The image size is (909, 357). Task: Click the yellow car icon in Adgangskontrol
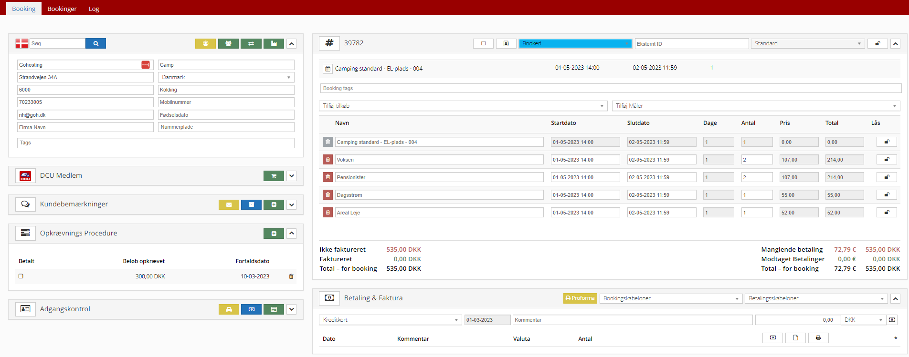(x=229, y=309)
